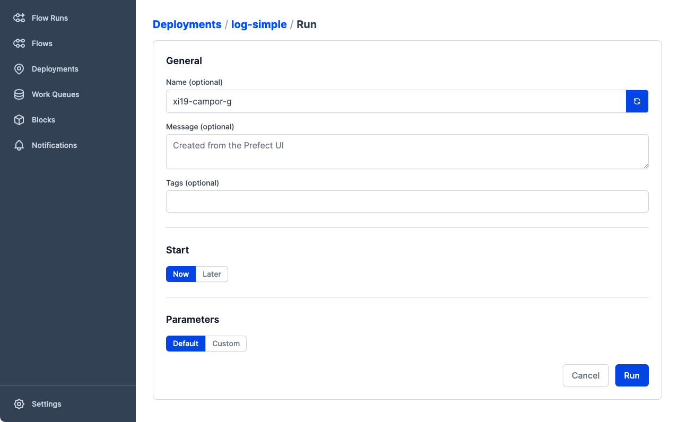Click the Run breadcrumb text

(307, 24)
